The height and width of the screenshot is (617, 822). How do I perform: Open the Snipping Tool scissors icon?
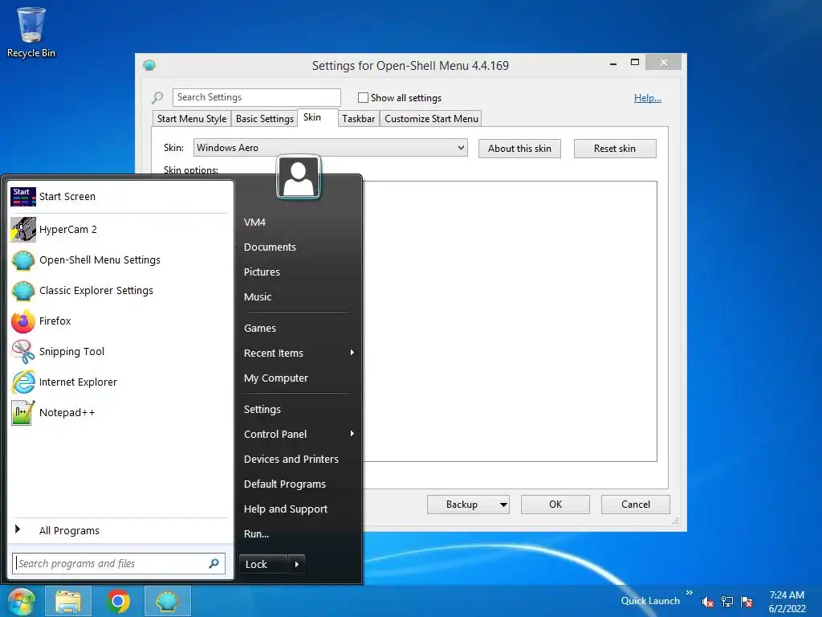click(23, 352)
